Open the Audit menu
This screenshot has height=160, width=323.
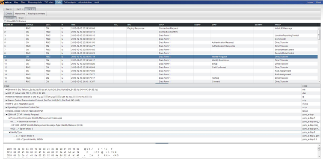pos(97,2)
